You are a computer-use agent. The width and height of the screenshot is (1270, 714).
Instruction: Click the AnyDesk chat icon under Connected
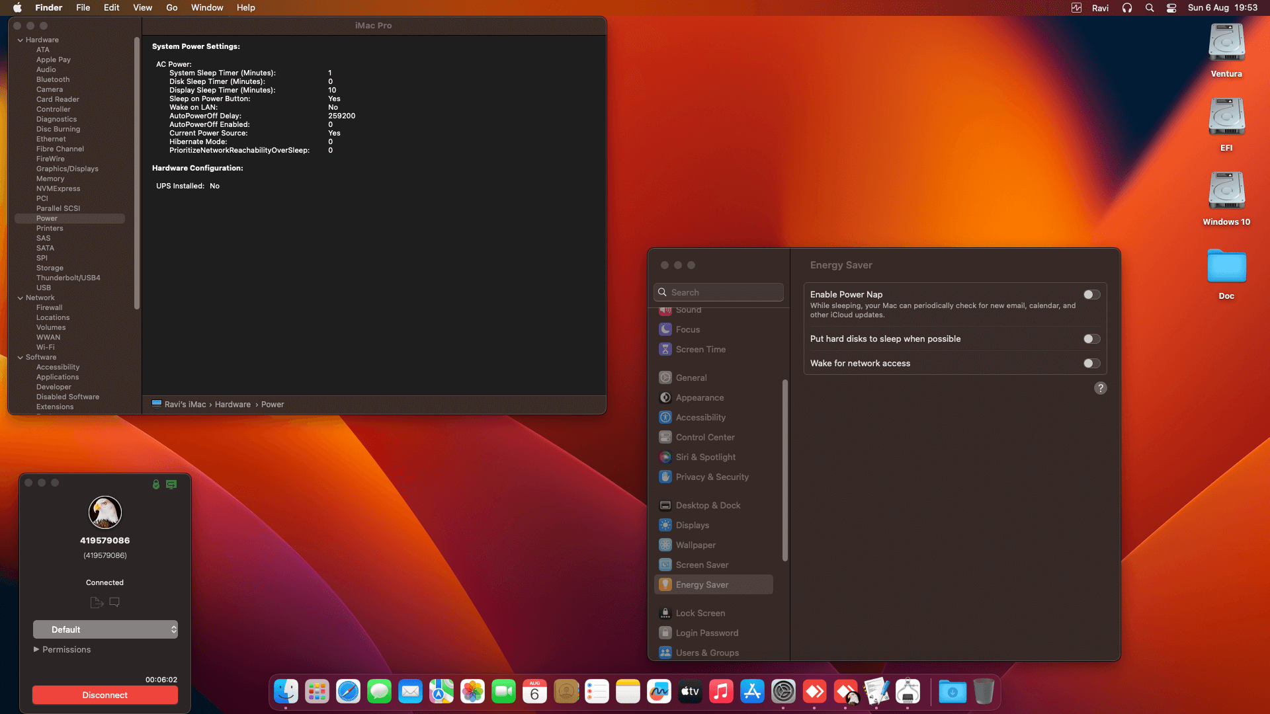[114, 602]
